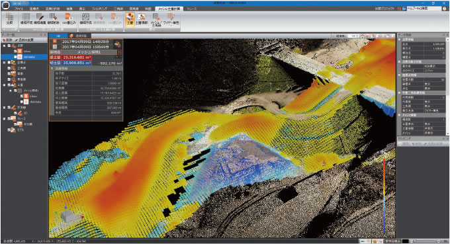Click the 比較 compare icon in ribbon
The height and width of the screenshot is (244, 450).
9,19
